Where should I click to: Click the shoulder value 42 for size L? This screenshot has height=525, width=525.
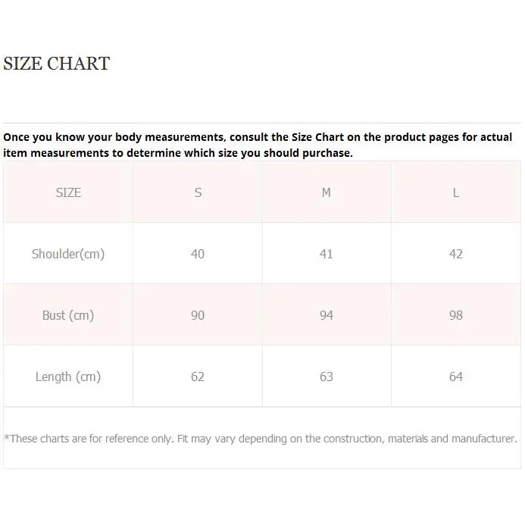[x=456, y=254]
